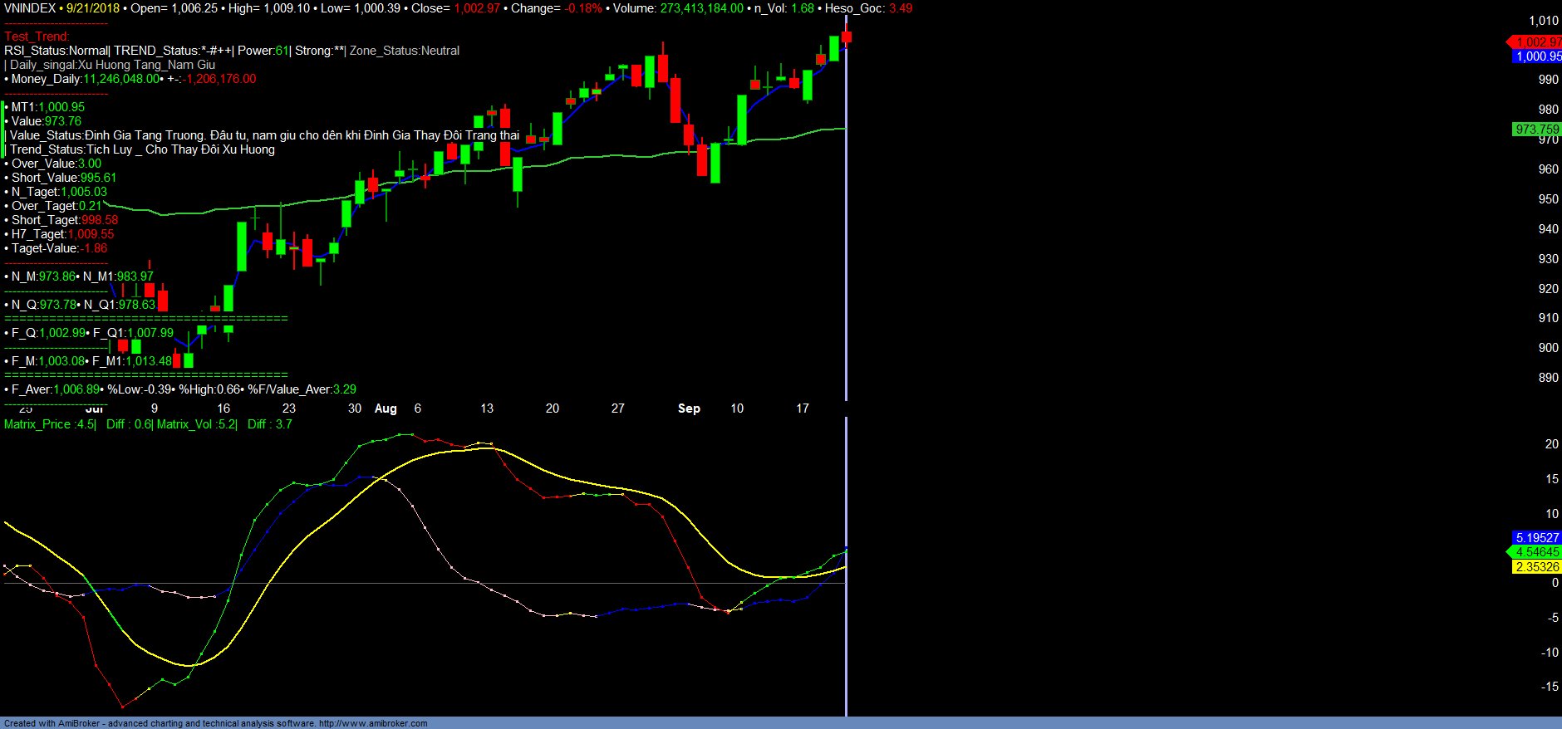Click the green 973.759 value tag
Viewport: 1562px width, 729px height.
tap(1536, 129)
